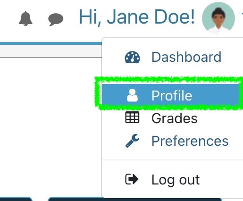Click the small dark button at bottom left
The width and height of the screenshot is (243, 201).
click(16, 199)
